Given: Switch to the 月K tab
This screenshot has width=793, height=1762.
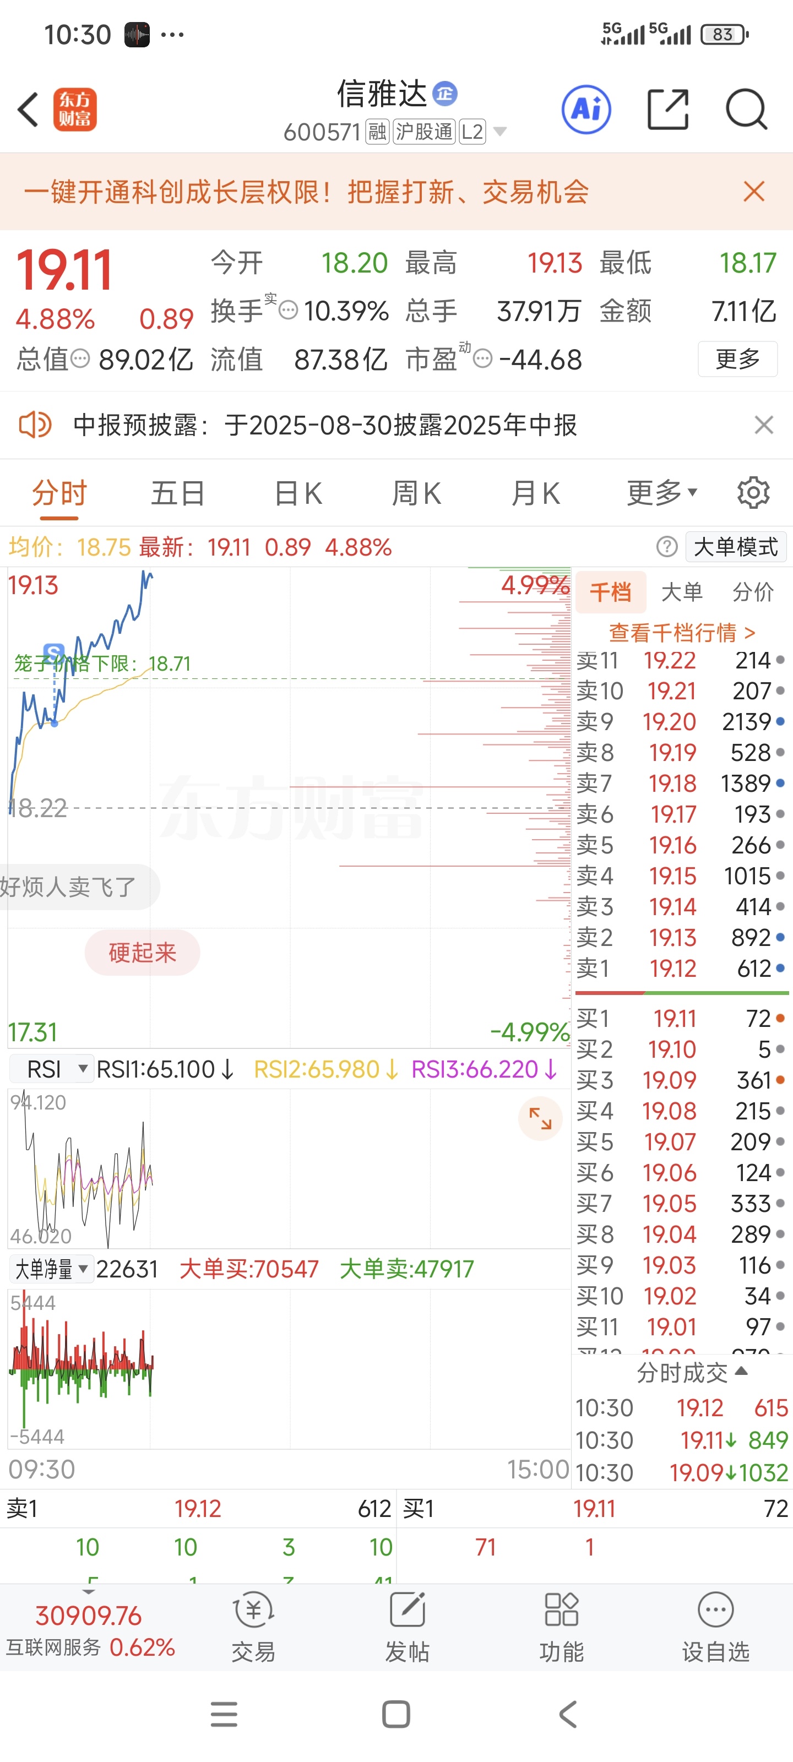Looking at the screenshot, I should (536, 493).
